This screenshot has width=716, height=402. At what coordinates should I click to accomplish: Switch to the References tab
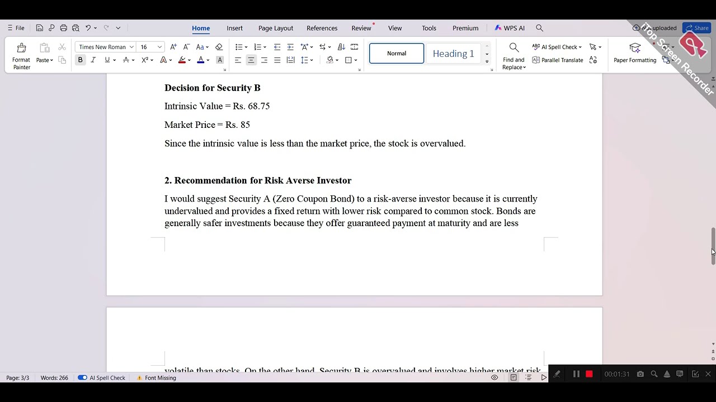pyautogui.click(x=322, y=28)
